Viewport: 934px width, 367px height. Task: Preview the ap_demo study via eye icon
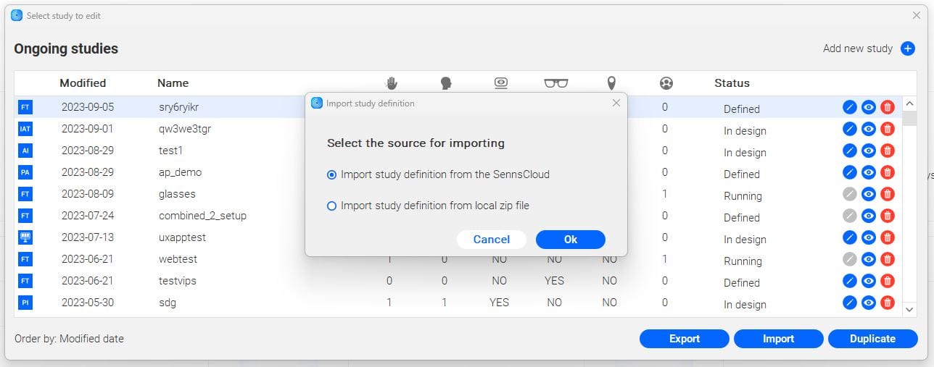(x=869, y=172)
